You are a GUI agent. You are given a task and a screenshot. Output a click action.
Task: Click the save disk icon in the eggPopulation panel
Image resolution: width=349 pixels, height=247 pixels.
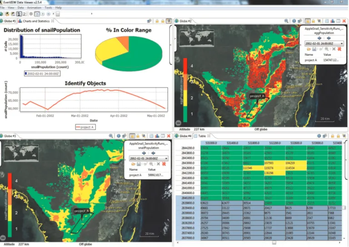[314, 49]
